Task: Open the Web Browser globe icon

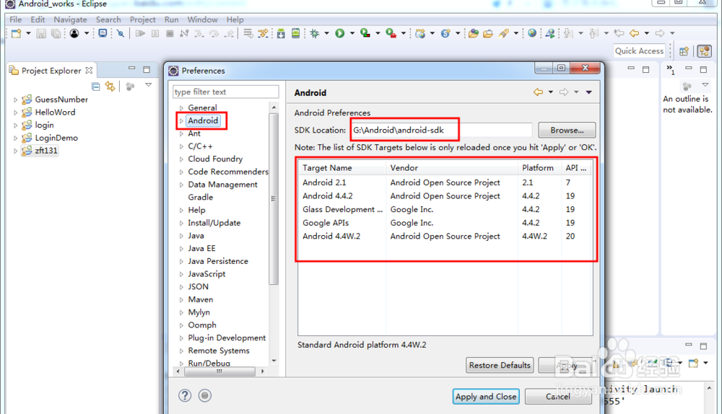Action: (x=532, y=33)
